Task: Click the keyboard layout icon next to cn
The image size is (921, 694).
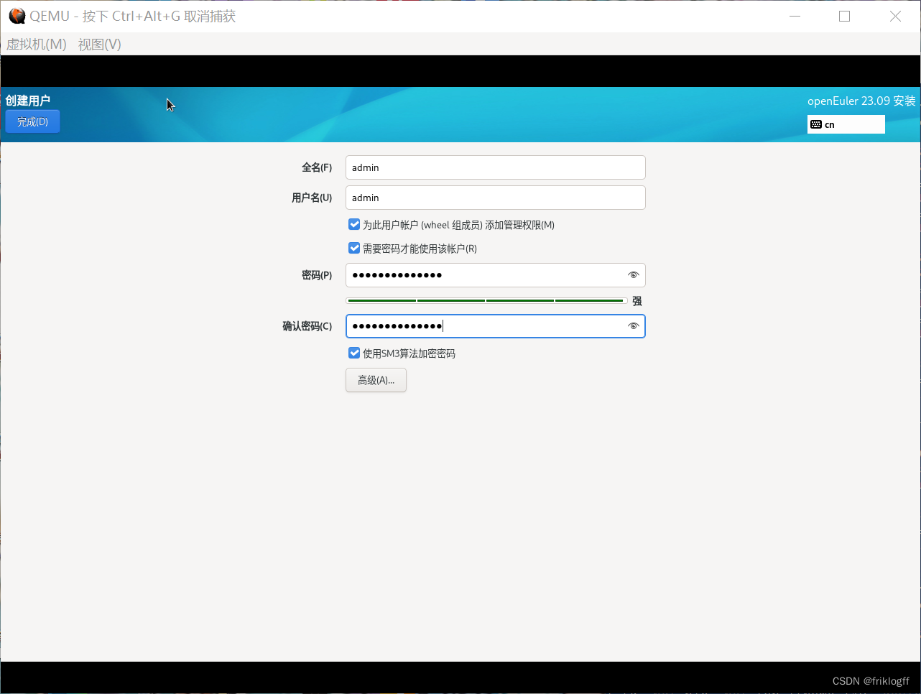Action: point(816,124)
